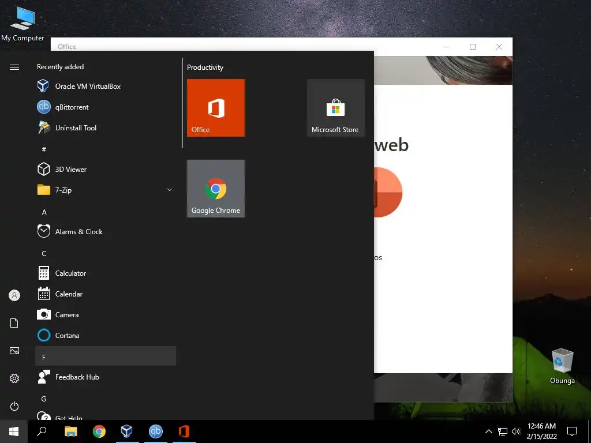Launch qBittorrent from the Start menu list
Viewport: 591px width, 443px height.
pos(106,107)
